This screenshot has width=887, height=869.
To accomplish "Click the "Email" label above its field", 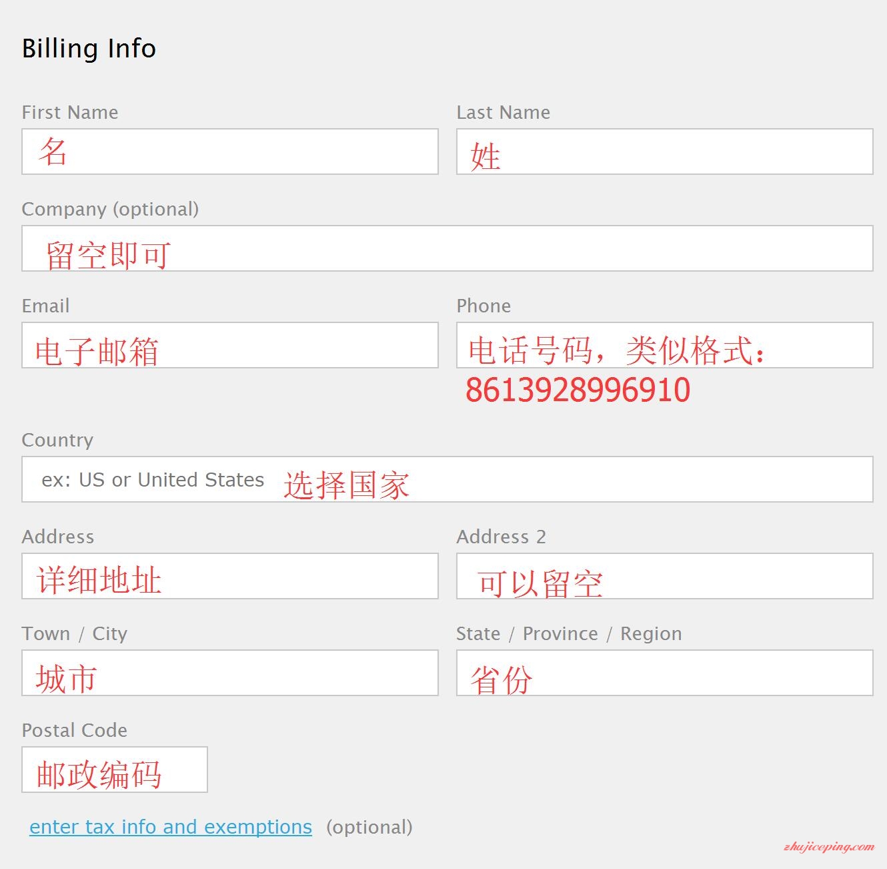I will coord(45,306).
